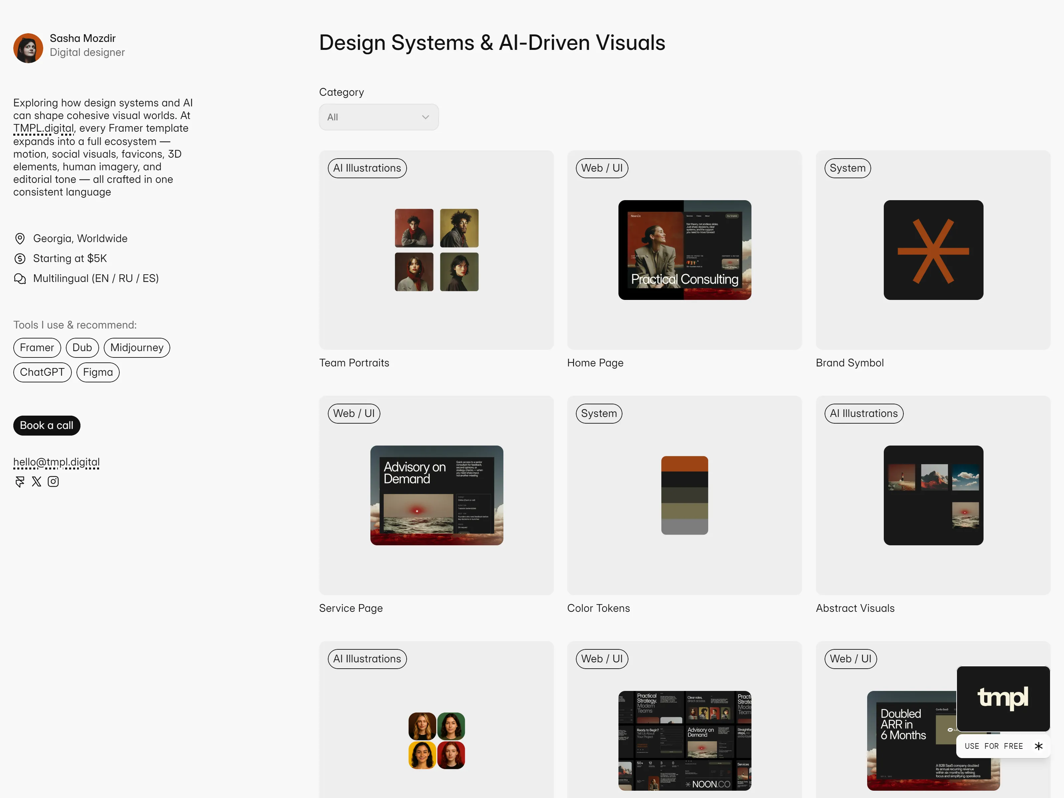Click the Brand Symbol title
1064x798 pixels.
click(x=850, y=363)
